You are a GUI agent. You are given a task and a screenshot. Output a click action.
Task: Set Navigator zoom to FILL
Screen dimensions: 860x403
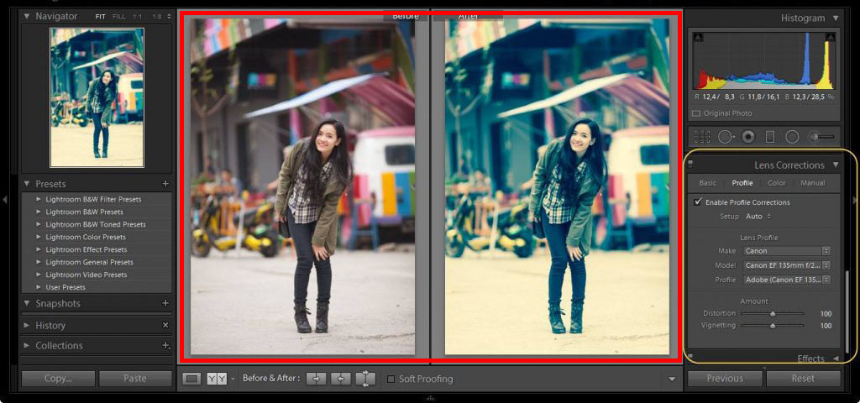[x=119, y=17]
